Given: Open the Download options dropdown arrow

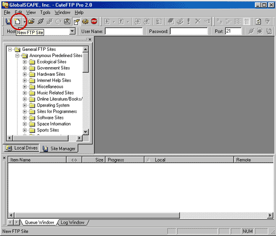Looking at the screenshot, I should tap(114, 22).
